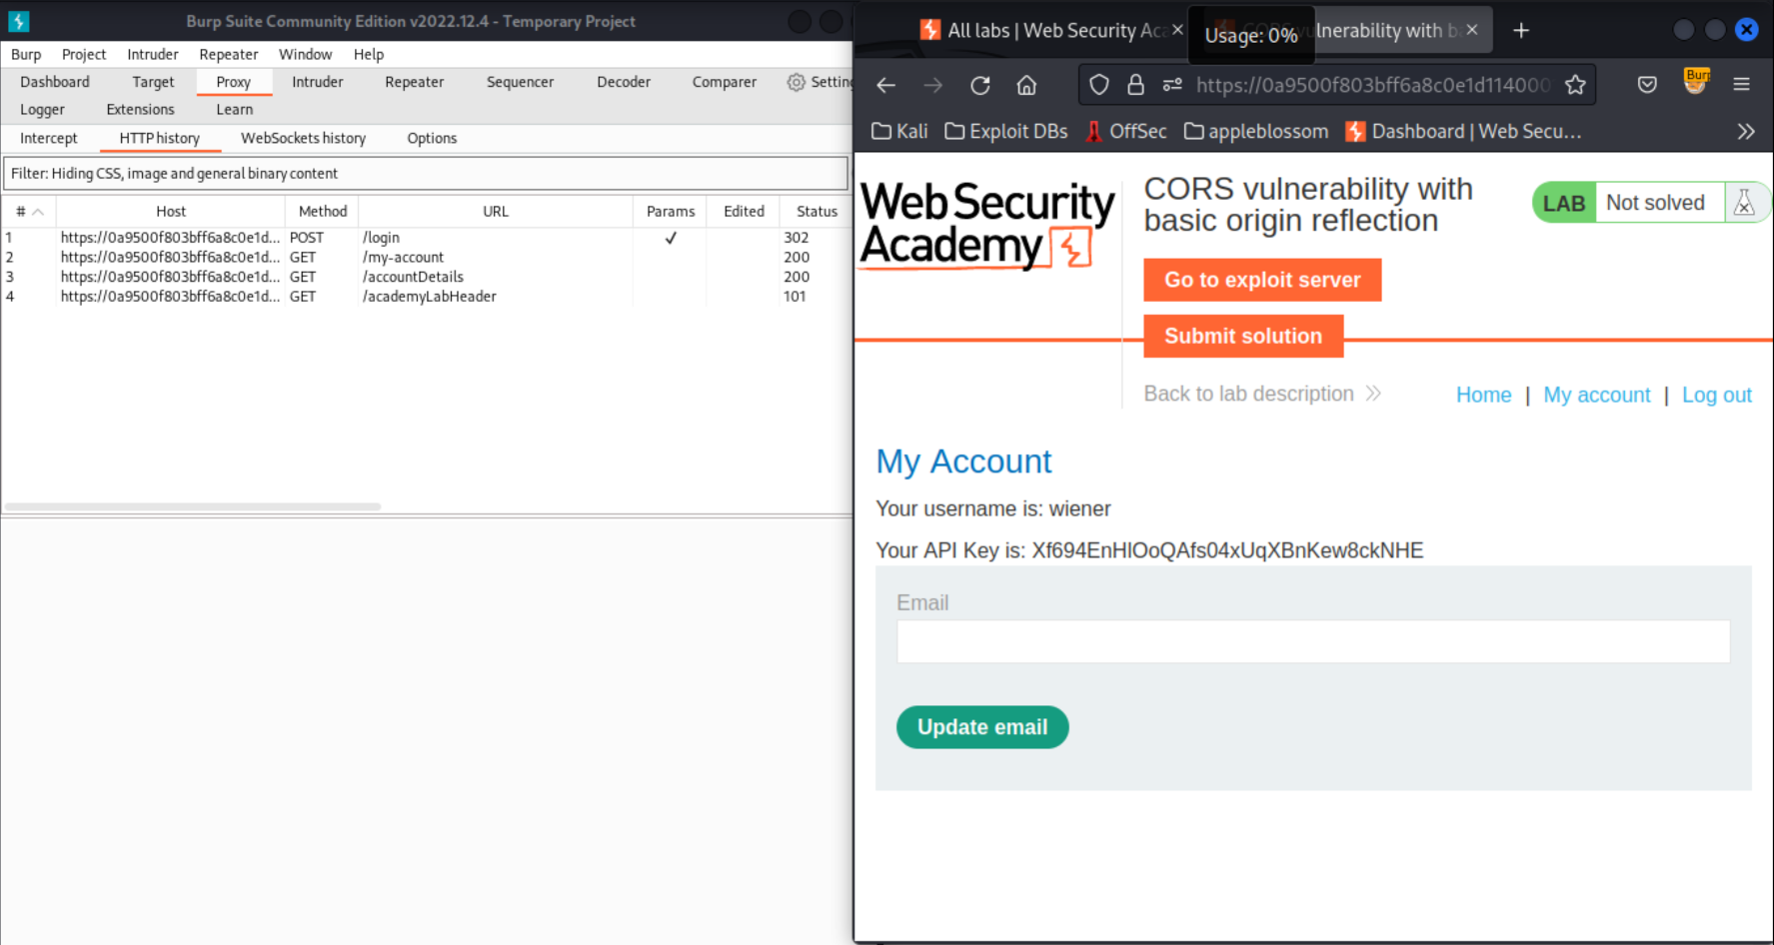This screenshot has height=945, width=1774.
Task: Open Burp Suite Settings gear
Action: coord(796,82)
